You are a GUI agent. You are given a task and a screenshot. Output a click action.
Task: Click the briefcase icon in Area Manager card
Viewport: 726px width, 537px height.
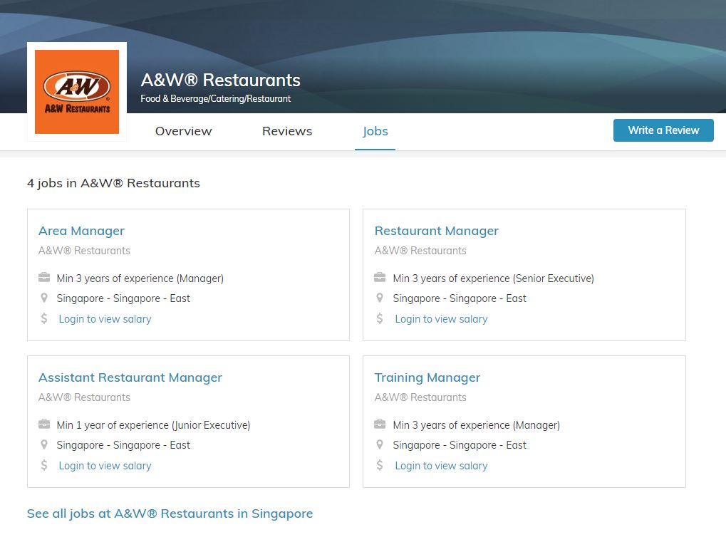pos(44,278)
